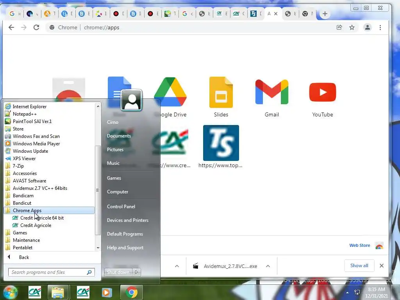Open the shut down options arrow
The height and width of the screenshot is (300, 400).
[x=136, y=272]
